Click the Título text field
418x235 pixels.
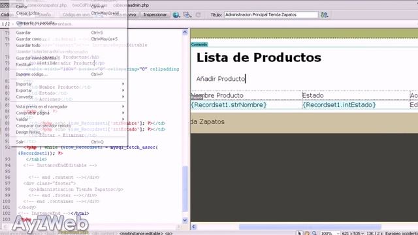(x=271, y=15)
